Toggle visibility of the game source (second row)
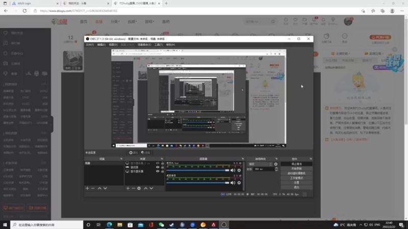The width and height of the screenshot is (408, 229). click(158, 167)
